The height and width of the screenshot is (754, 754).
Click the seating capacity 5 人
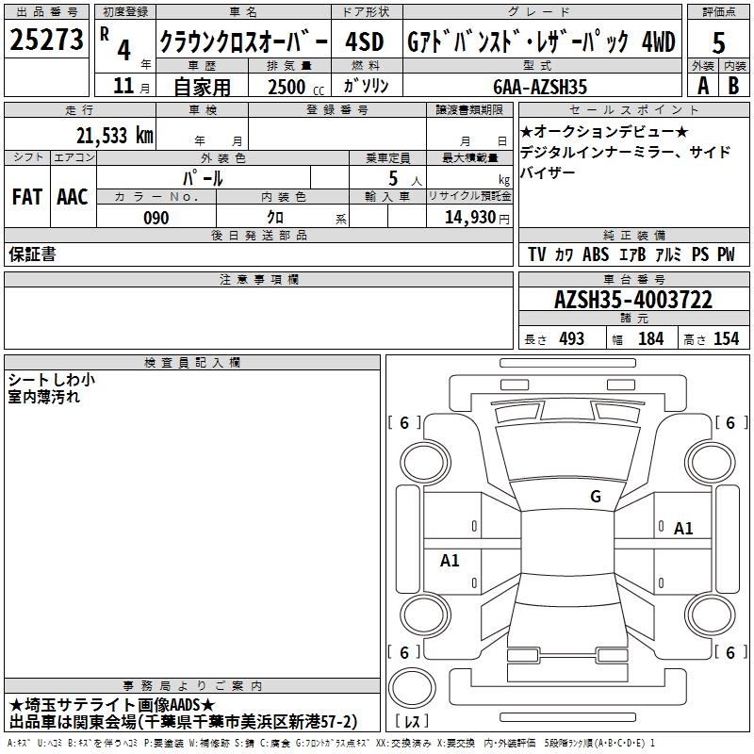click(405, 179)
